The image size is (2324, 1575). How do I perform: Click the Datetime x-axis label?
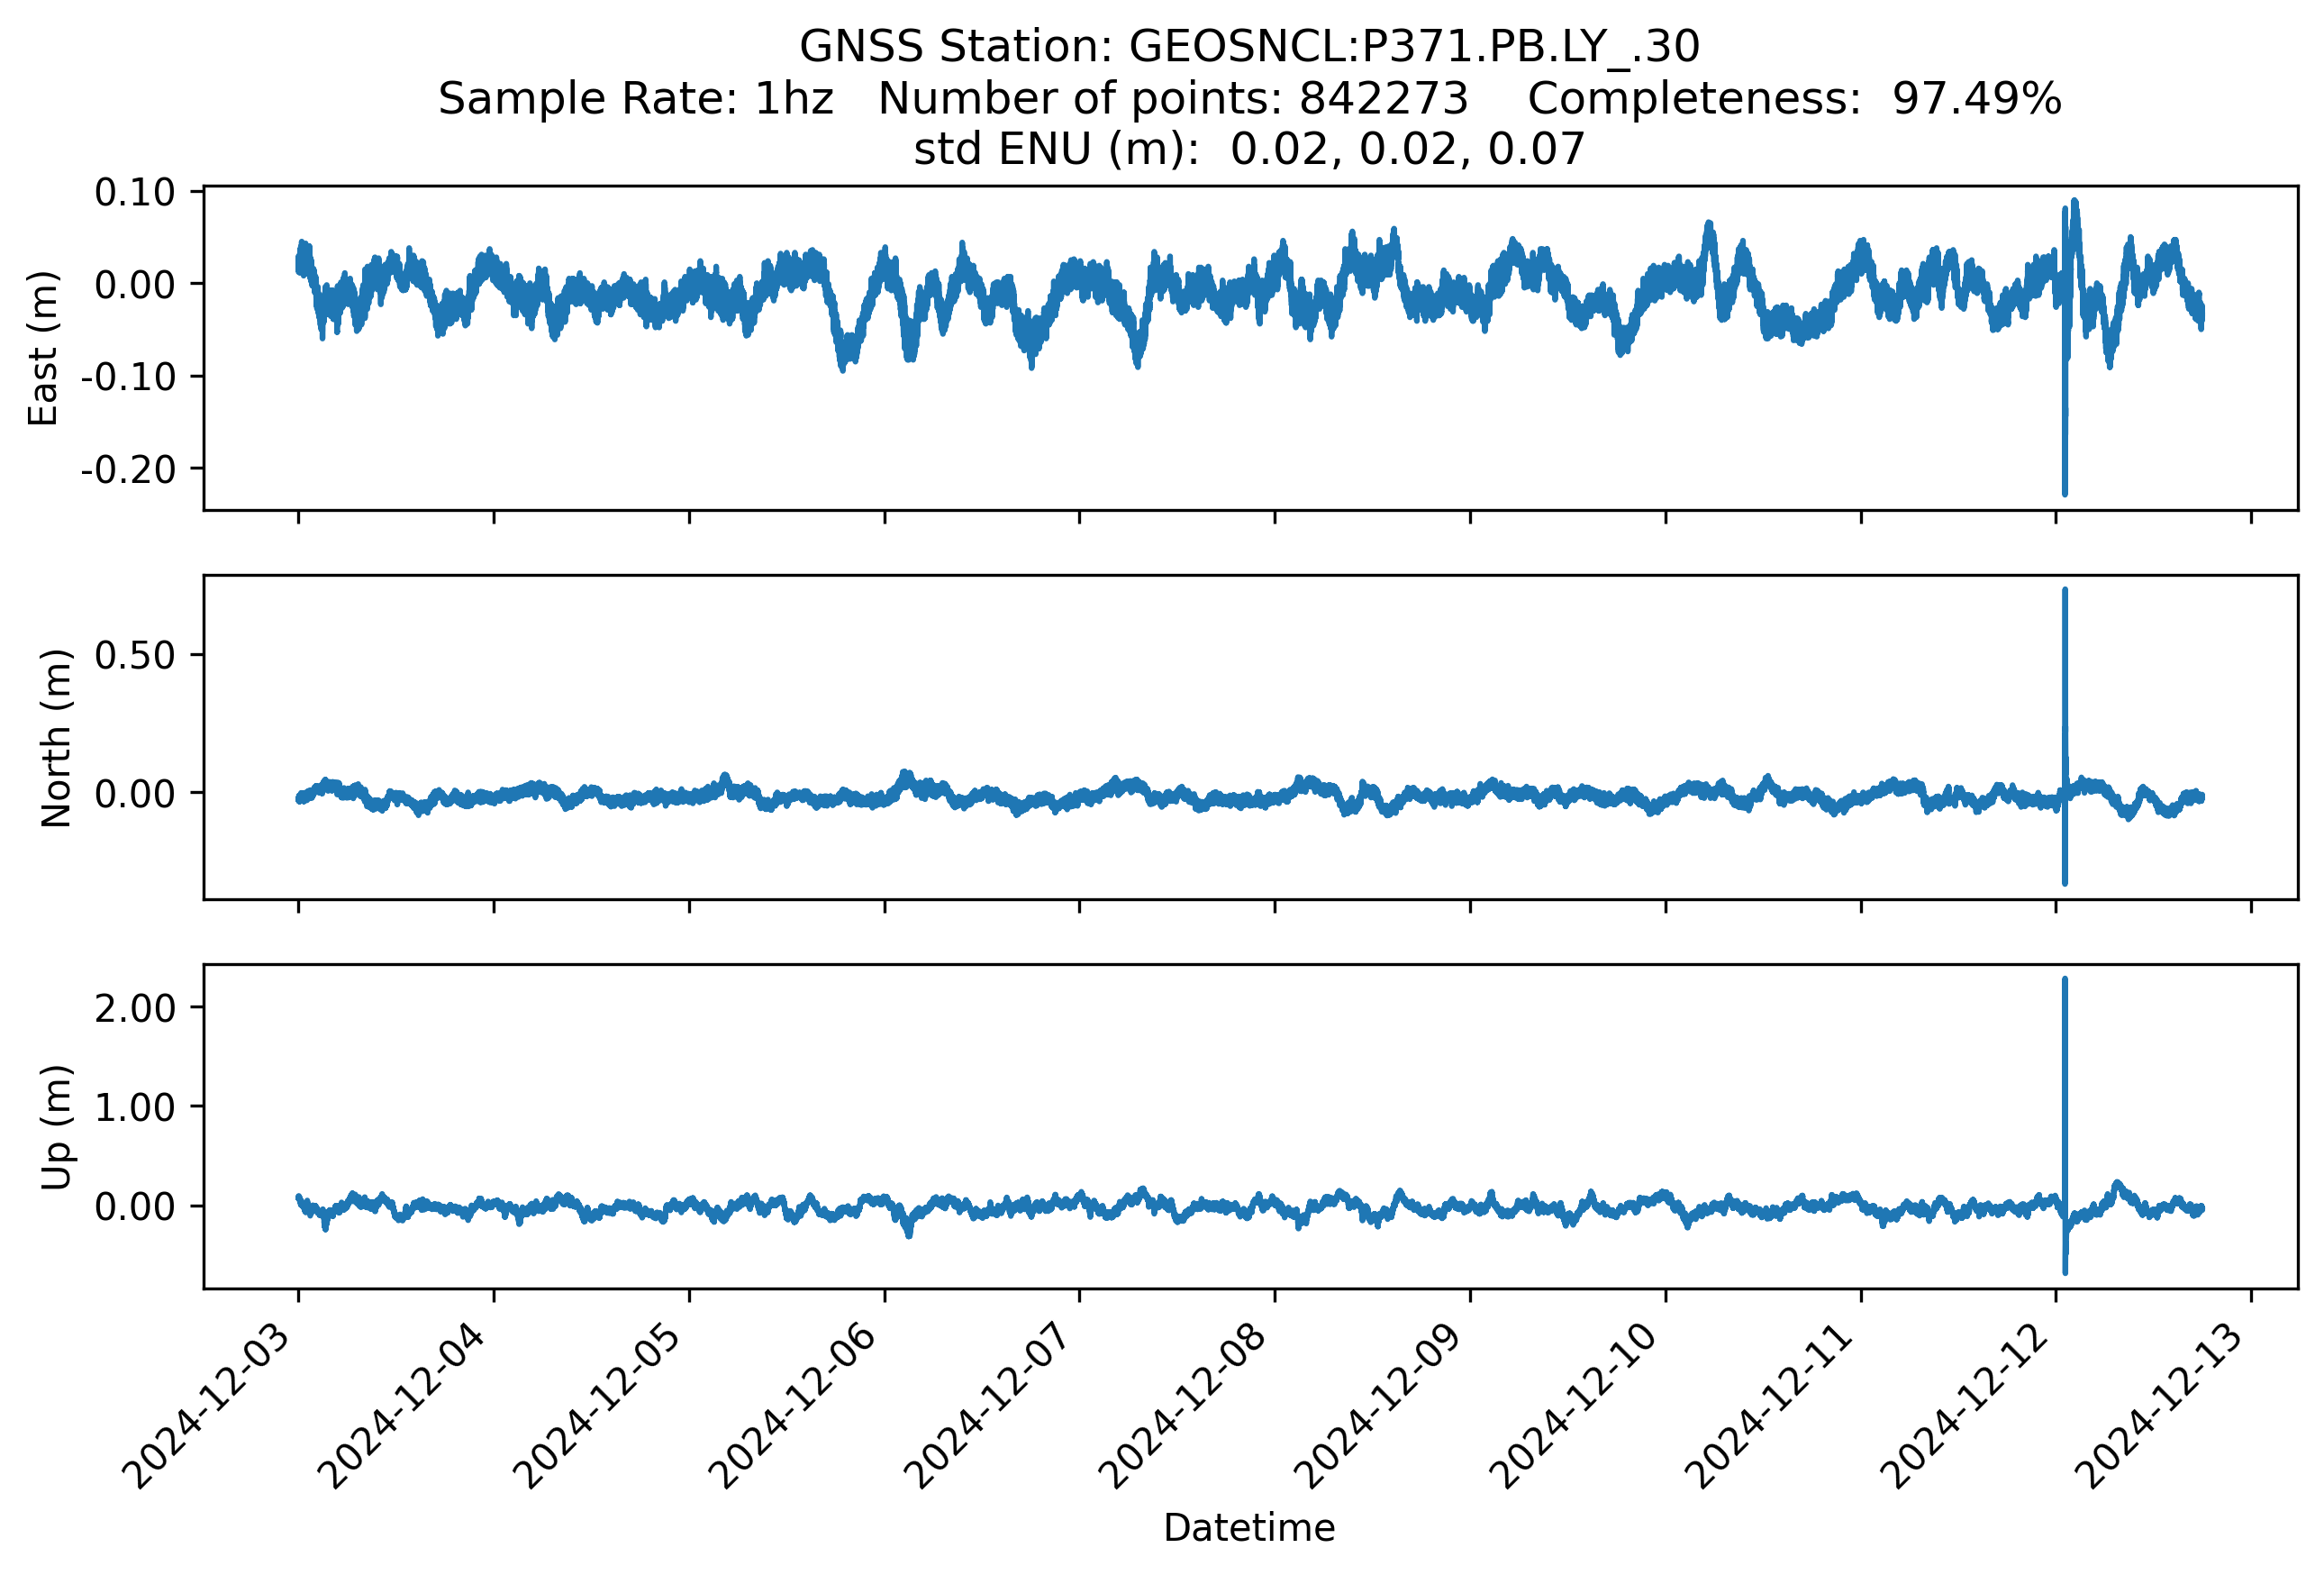pos(1249,1528)
